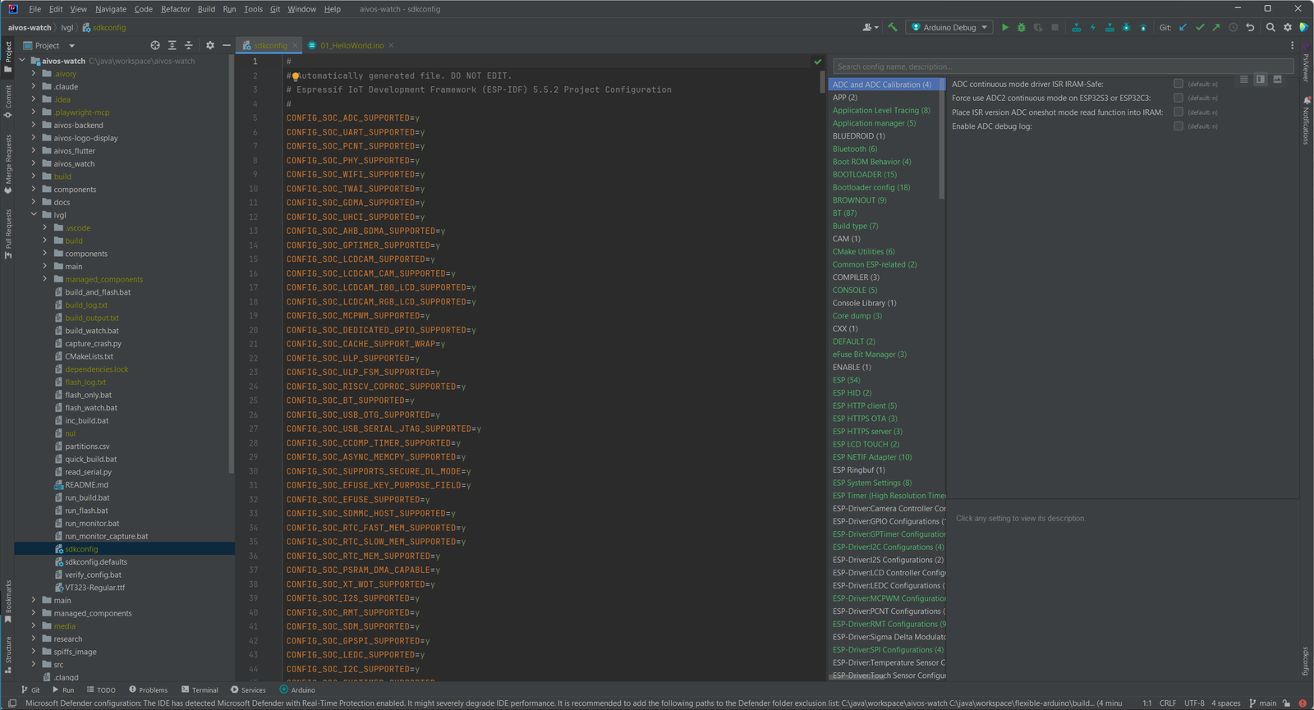This screenshot has height=710, width=1314.
Task: Collapse all in Project panel
Action: coord(188,45)
